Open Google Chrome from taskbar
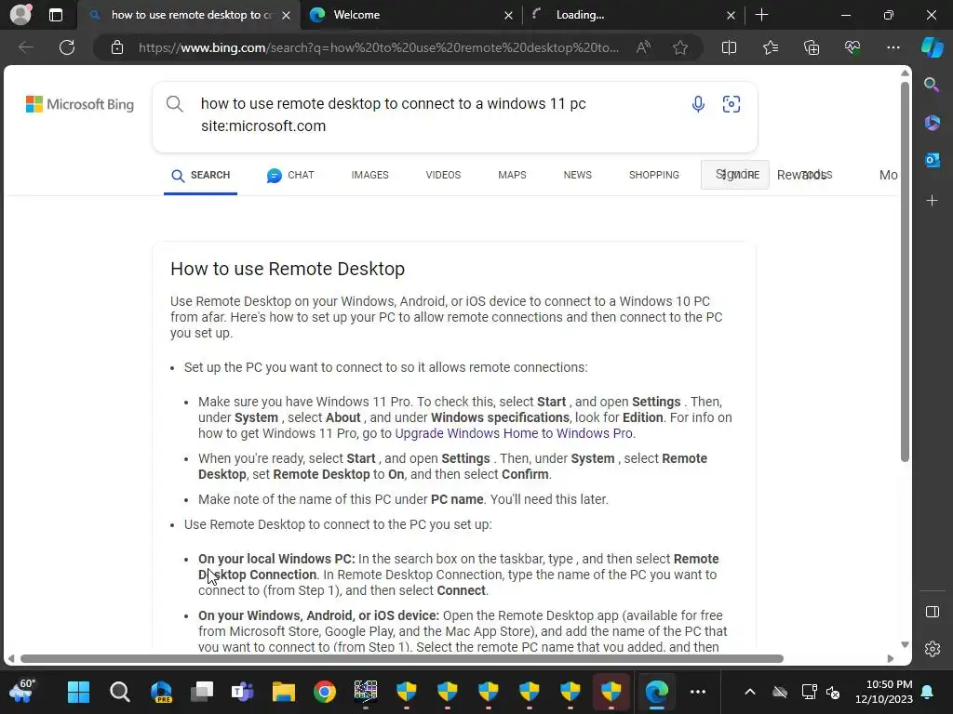The width and height of the screenshot is (953, 714). pos(325,692)
